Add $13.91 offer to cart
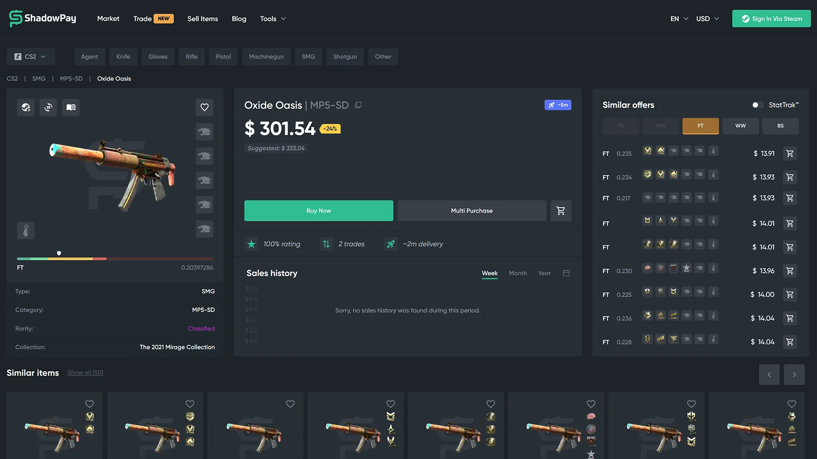Image resolution: width=817 pixels, height=459 pixels. (x=790, y=154)
